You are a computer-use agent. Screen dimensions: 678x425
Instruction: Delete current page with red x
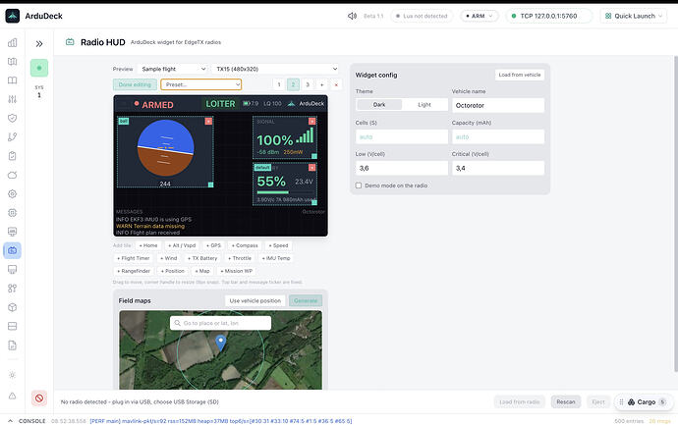point(336,84)
